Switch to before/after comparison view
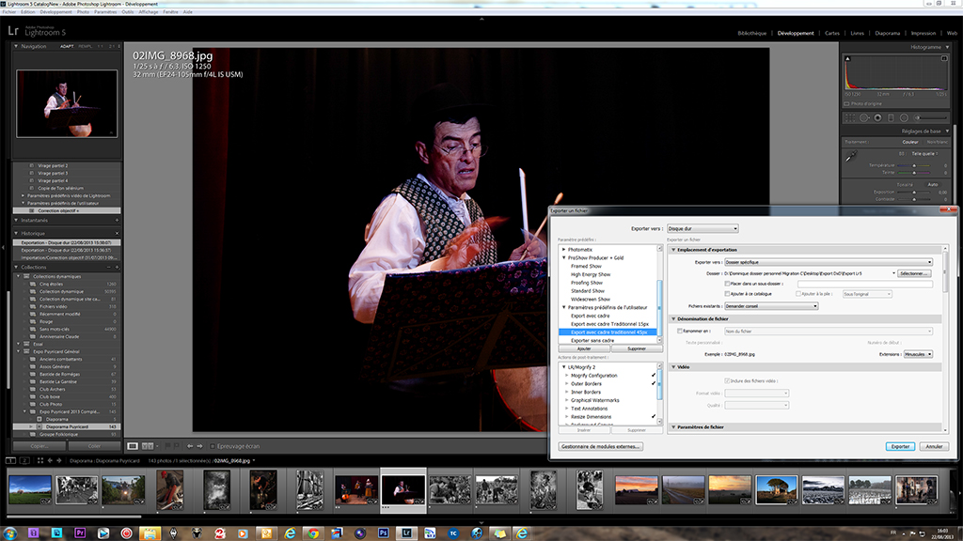 click(x=148, y=446)
